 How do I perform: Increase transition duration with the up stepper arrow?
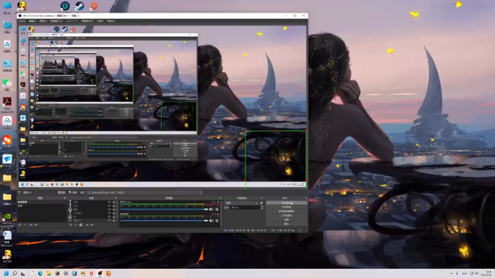tap(262, 206)
